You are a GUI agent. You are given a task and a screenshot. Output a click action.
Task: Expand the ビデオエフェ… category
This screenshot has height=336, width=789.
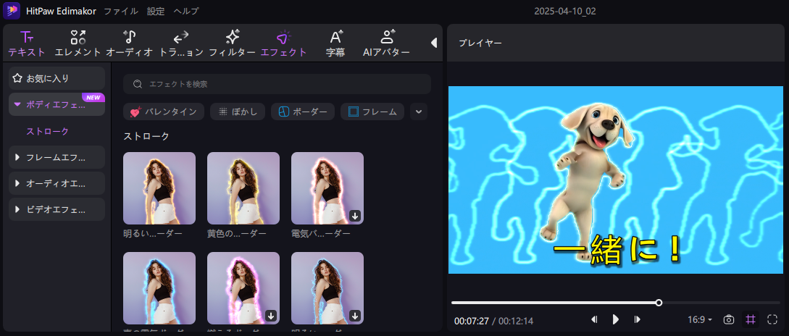click(57, 209)
